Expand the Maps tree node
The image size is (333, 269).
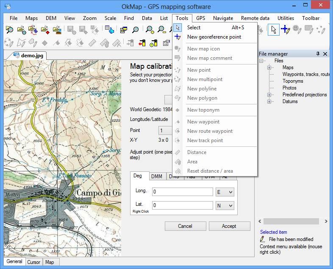pyautogui.click(x=269, y=67)
